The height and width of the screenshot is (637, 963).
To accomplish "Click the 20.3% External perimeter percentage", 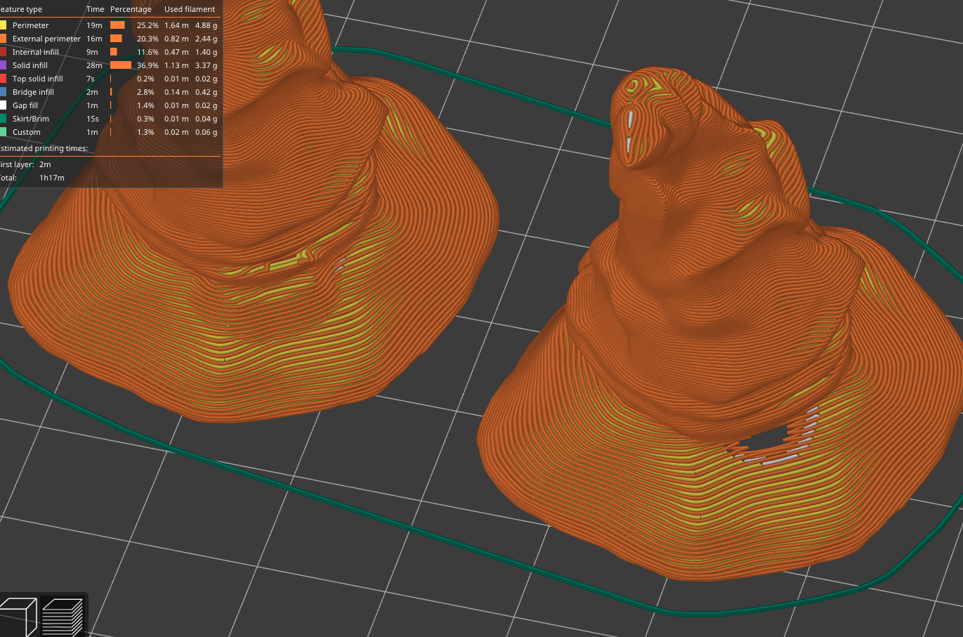I will (148, 39).
